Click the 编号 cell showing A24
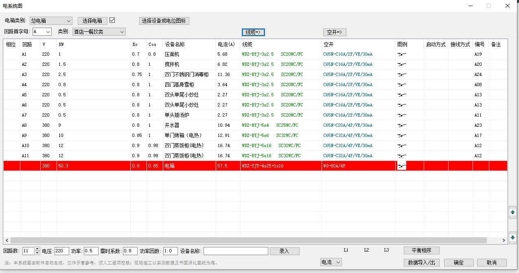The image size is (519, 273). (x=481, y=74)
